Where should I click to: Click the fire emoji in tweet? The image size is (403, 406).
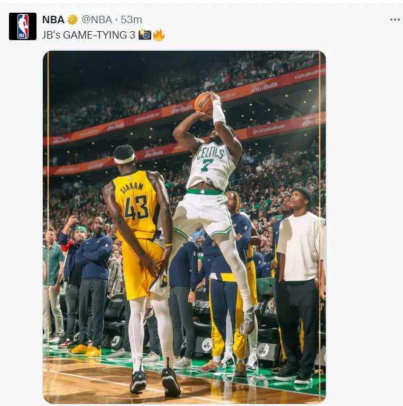(159, 35)
